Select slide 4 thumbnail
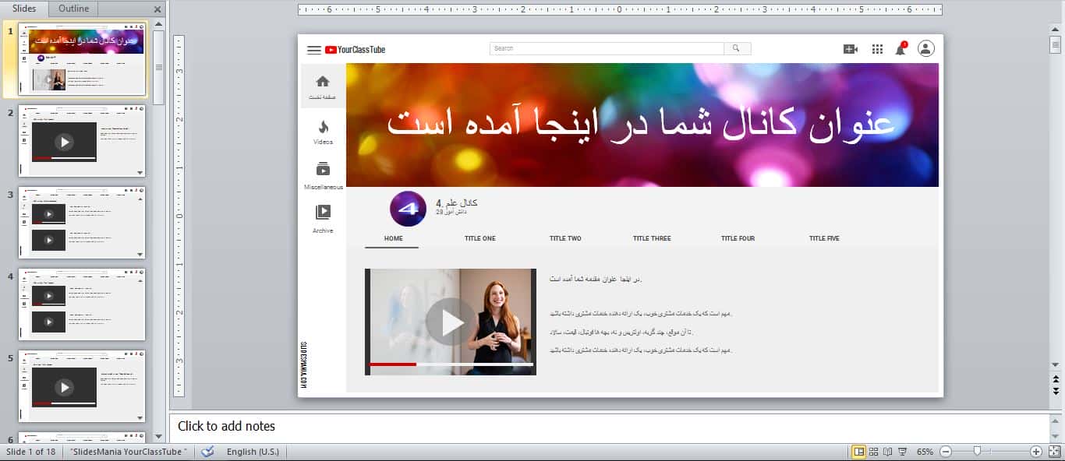This screenshot has height=461, width=1065. coord(82,304)
